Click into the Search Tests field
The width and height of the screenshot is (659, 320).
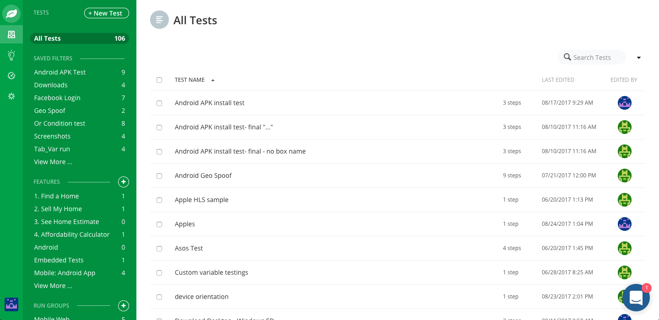(x=592, y=57)
